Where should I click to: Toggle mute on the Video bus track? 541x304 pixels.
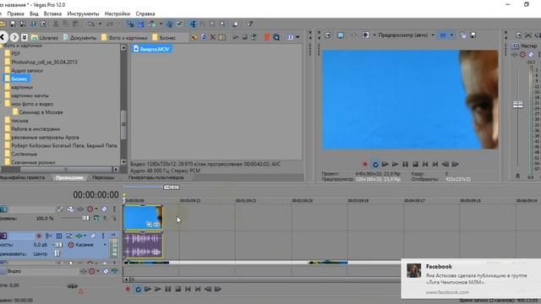106,271
